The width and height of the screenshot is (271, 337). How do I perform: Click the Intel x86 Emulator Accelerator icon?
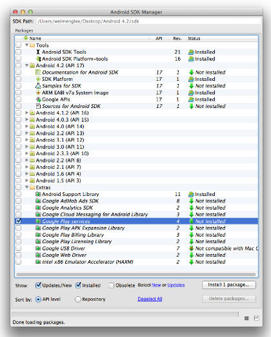tap(38, 262)
